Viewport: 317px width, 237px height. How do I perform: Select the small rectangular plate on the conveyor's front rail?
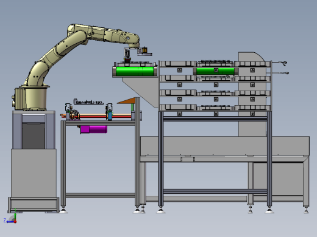[x=188, y=159]
